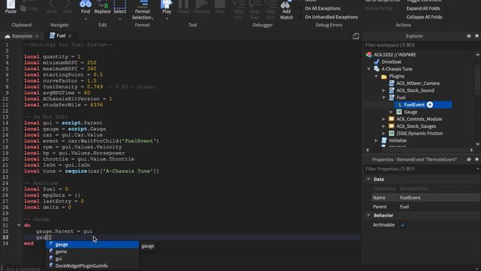Click AC6_Stock_Gauges icon
Screen dimensions: 481x271
[392, 126]
